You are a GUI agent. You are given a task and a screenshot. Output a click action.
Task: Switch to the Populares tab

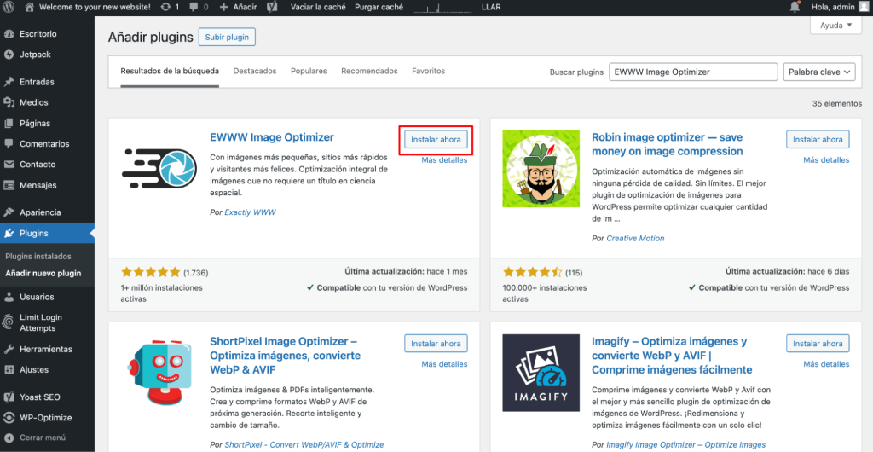click(309, 72)
